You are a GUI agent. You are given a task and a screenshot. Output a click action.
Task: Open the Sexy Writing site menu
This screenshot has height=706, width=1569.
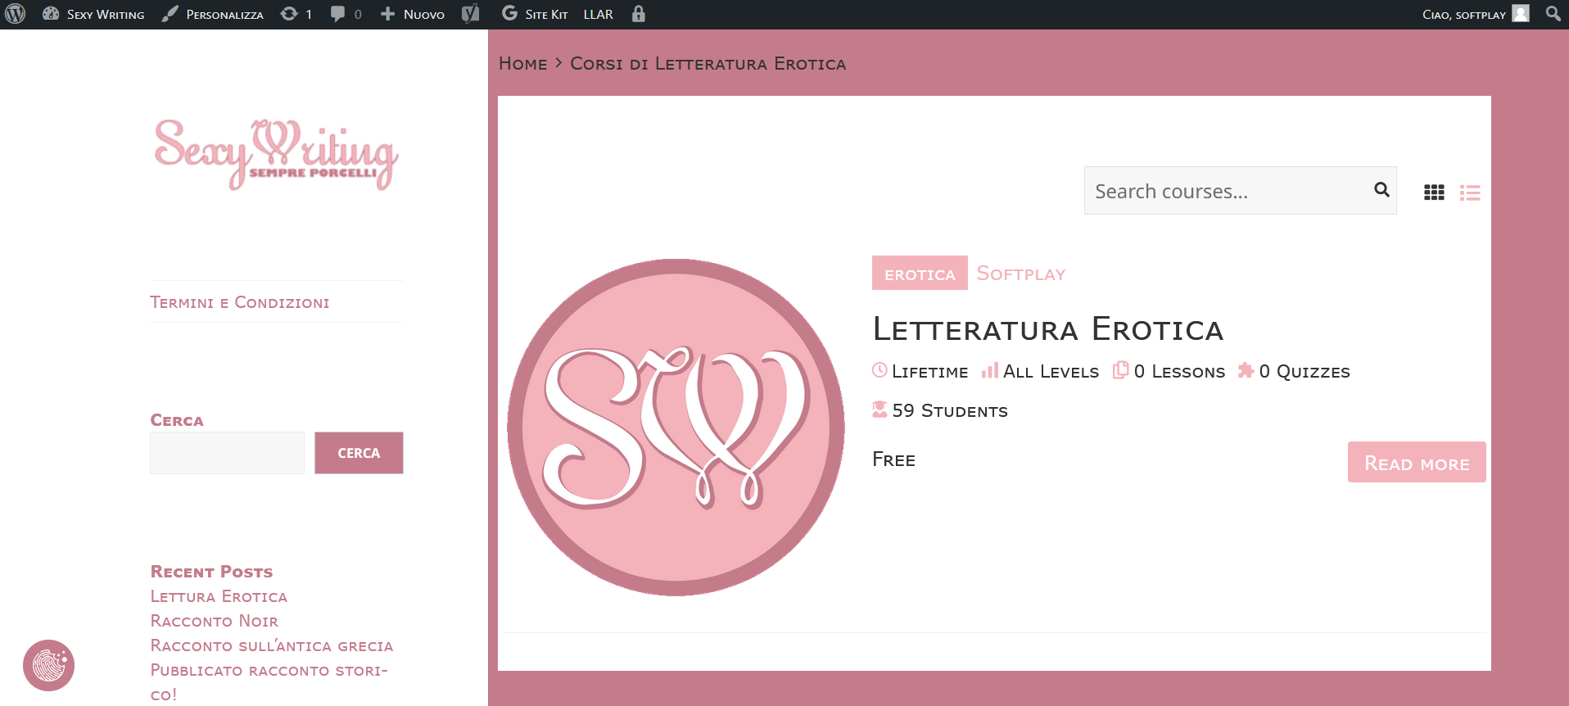tap(93, 14)
